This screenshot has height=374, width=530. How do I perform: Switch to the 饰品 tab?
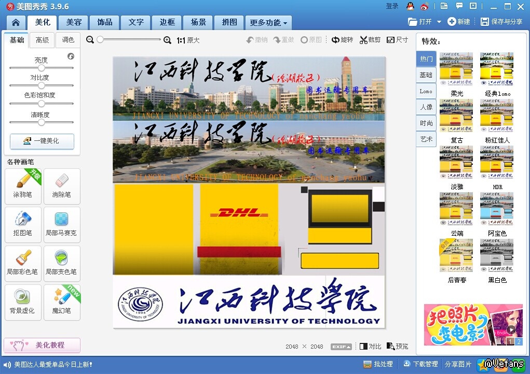(x=105, y=23)
